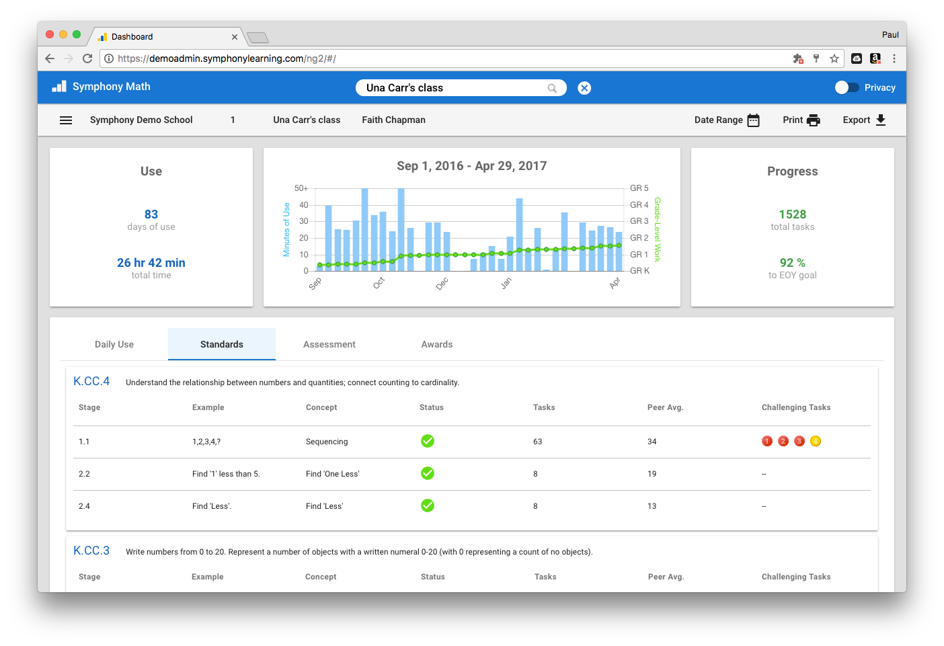The height and width of the screenshot is (646, 944).
Task: Click the browser address bar URL
Action: pyautogui.click(x=227, y=58)
